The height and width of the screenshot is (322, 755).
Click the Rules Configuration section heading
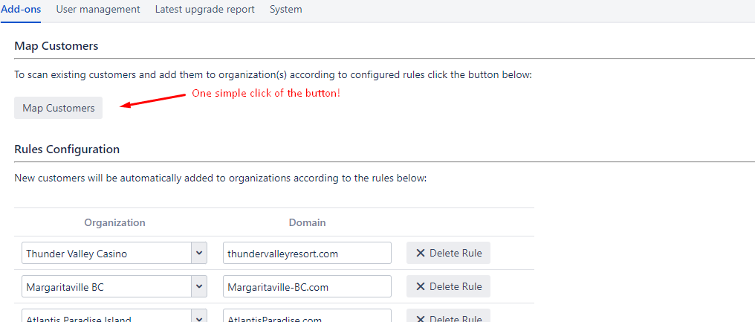67,149
